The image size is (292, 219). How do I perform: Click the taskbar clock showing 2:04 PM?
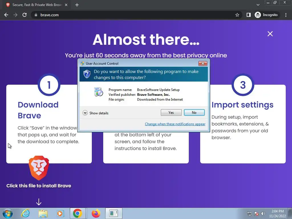point(277,214)
